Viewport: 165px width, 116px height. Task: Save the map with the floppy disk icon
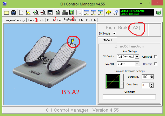pos(14,13)
